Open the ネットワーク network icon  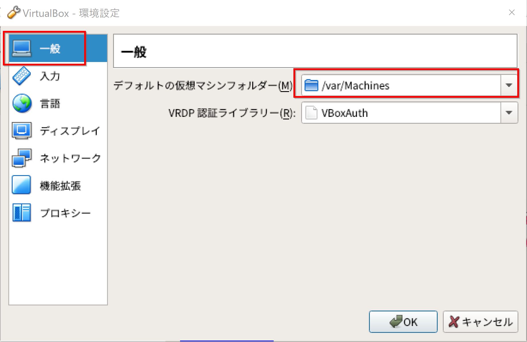(x=21, y=158)
